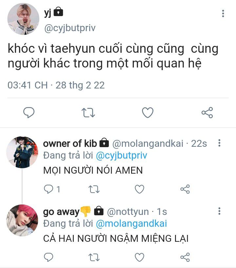The image size is (236, 268).
Task: Retweet the main yj tweet
Action: click(88, 112)
